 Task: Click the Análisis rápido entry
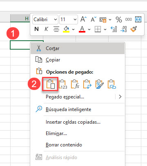point(78,157)
